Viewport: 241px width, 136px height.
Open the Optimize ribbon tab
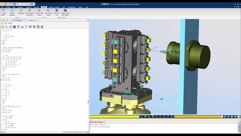(x=37, y=7)
